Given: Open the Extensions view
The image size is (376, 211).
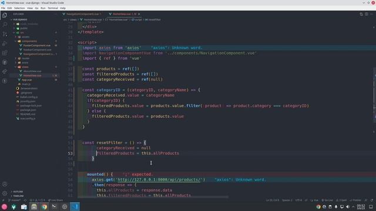Looking at the screenshot, I should click(5, 53).
